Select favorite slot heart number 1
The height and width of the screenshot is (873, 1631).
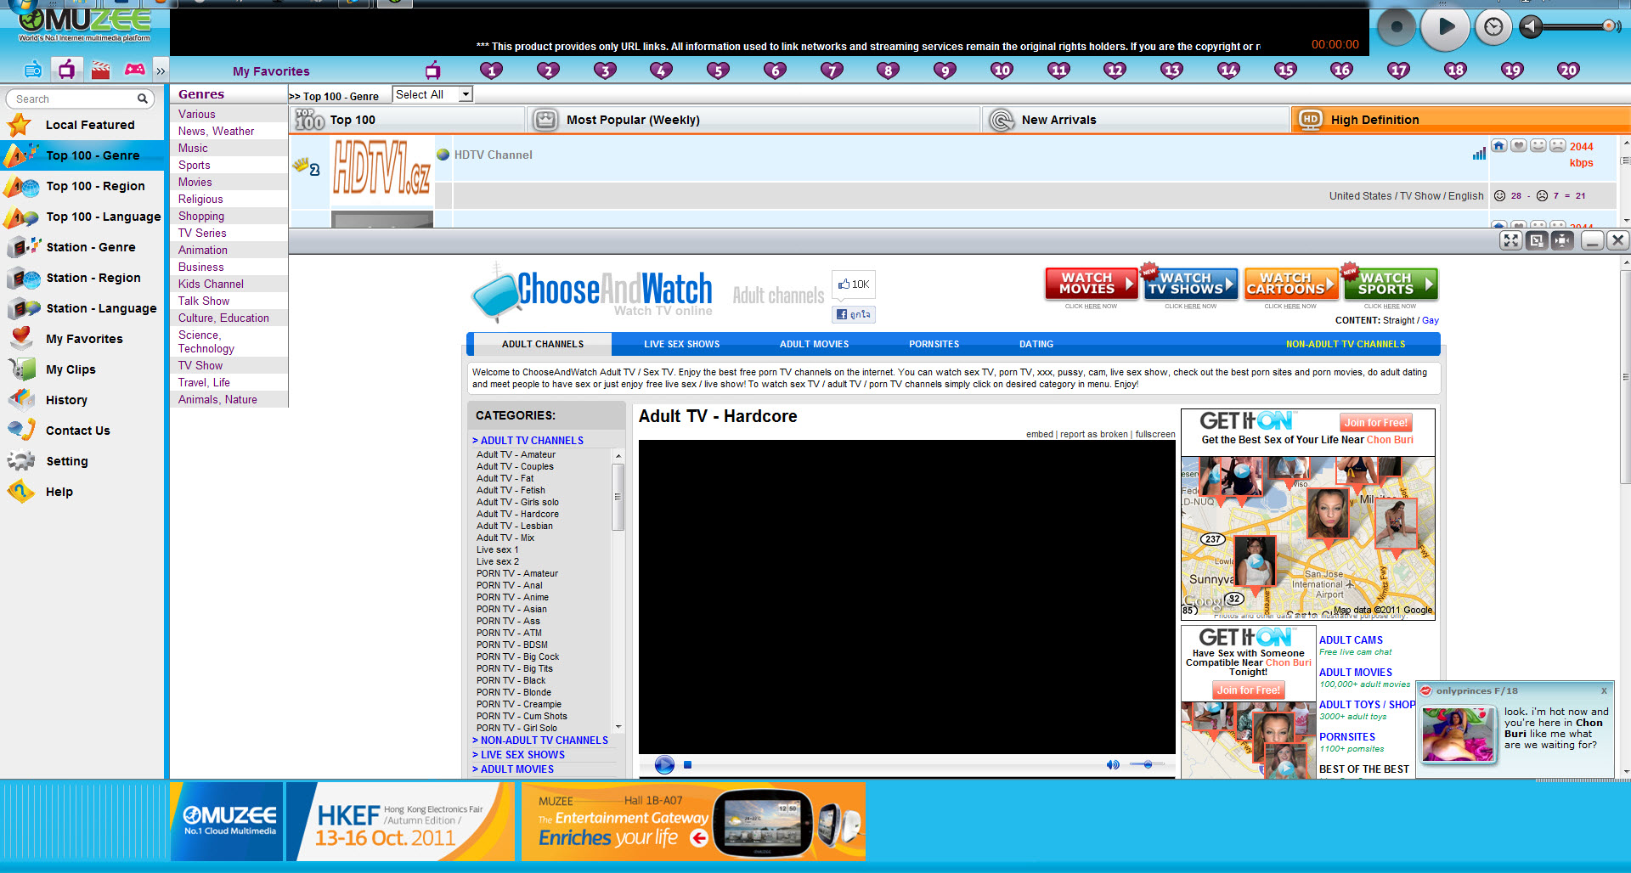click(491, 70)
